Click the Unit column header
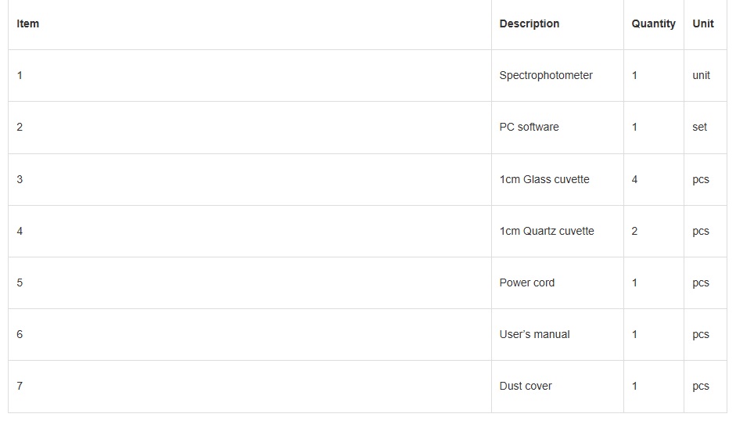Viewport: 736px width, 421px height. [703, 23]
